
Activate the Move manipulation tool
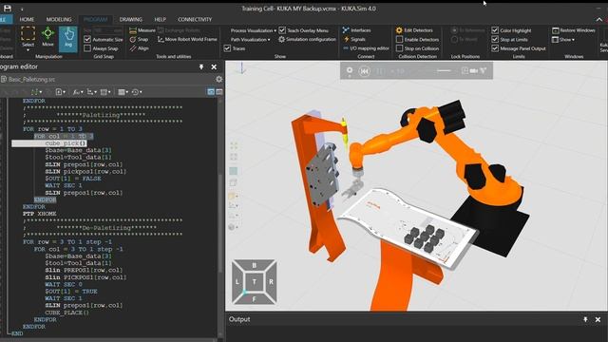[47, 37]
